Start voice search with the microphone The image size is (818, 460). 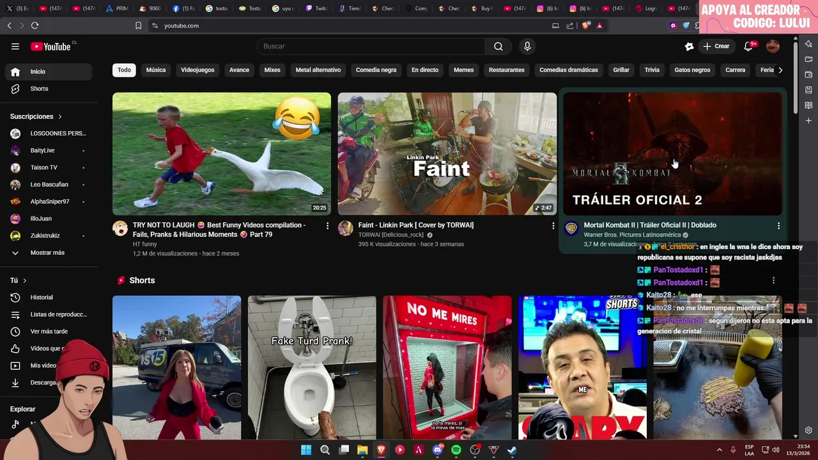527,46
